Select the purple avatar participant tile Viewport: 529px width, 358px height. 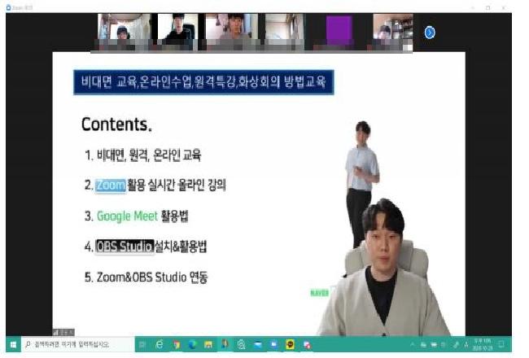[339, 32]
